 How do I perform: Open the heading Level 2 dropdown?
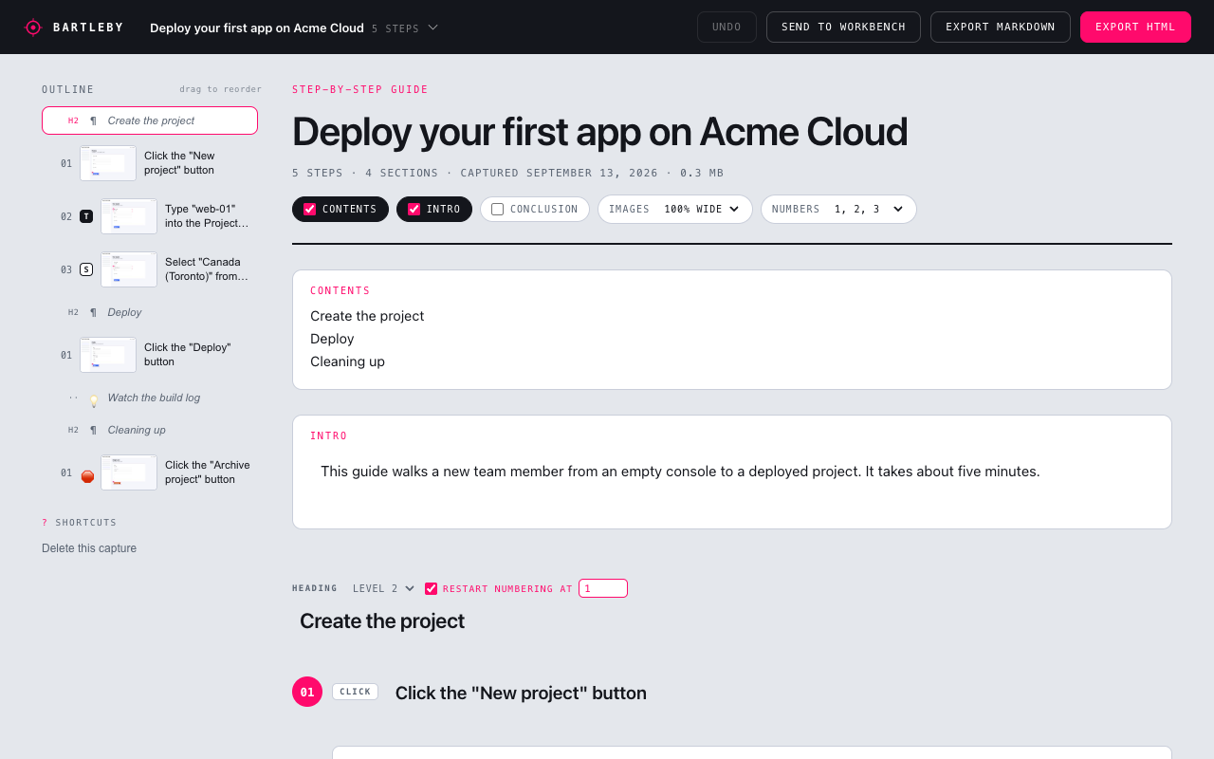point(384,588)
